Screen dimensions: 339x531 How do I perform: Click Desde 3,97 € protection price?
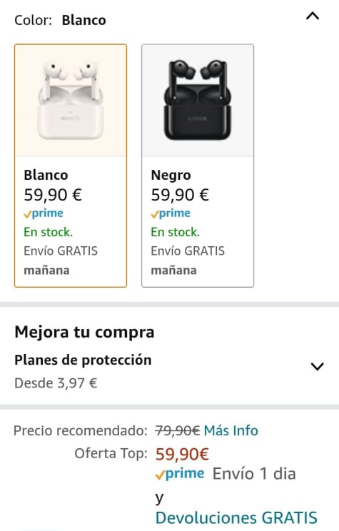(56, 383)
